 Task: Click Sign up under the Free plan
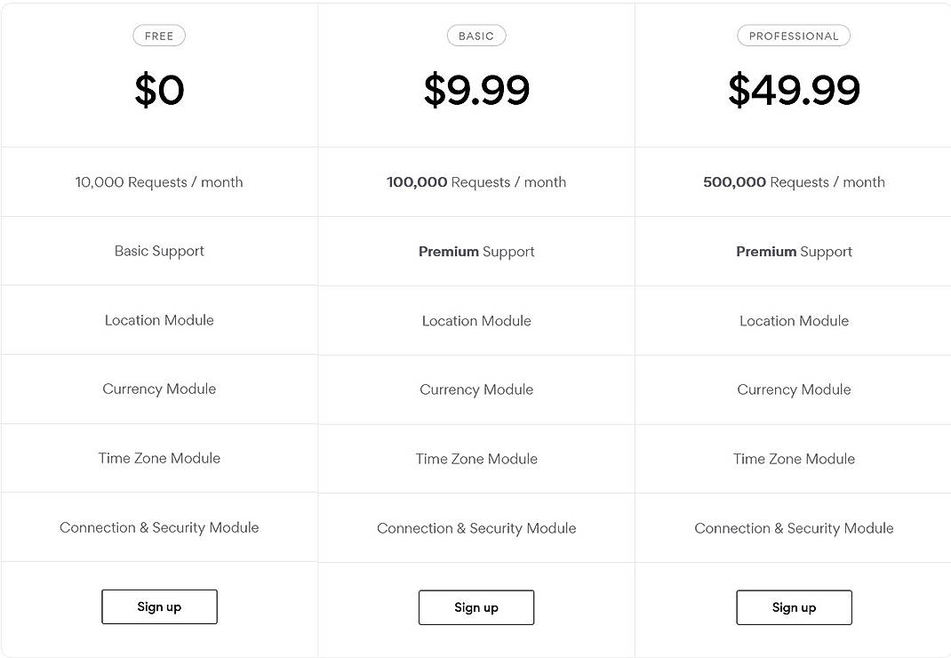[x=159, y=606]
